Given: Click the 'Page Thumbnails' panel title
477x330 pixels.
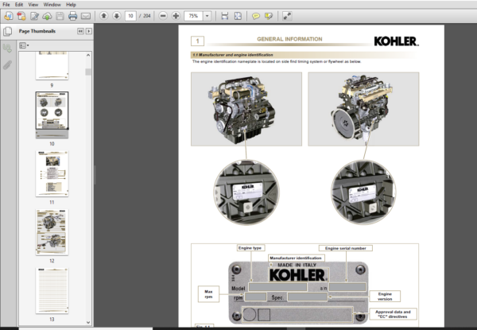Looking at the screenshot, I should (x=37, y=31).
